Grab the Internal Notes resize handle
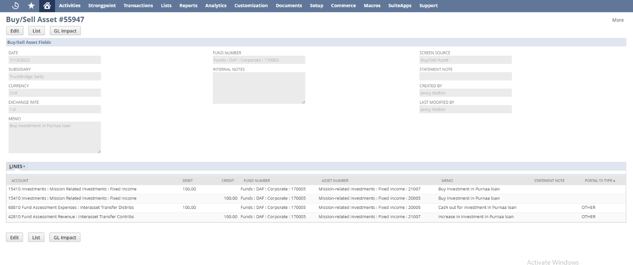Image resolution: width=633 pixels, height=265 pixels. point(303,102)
